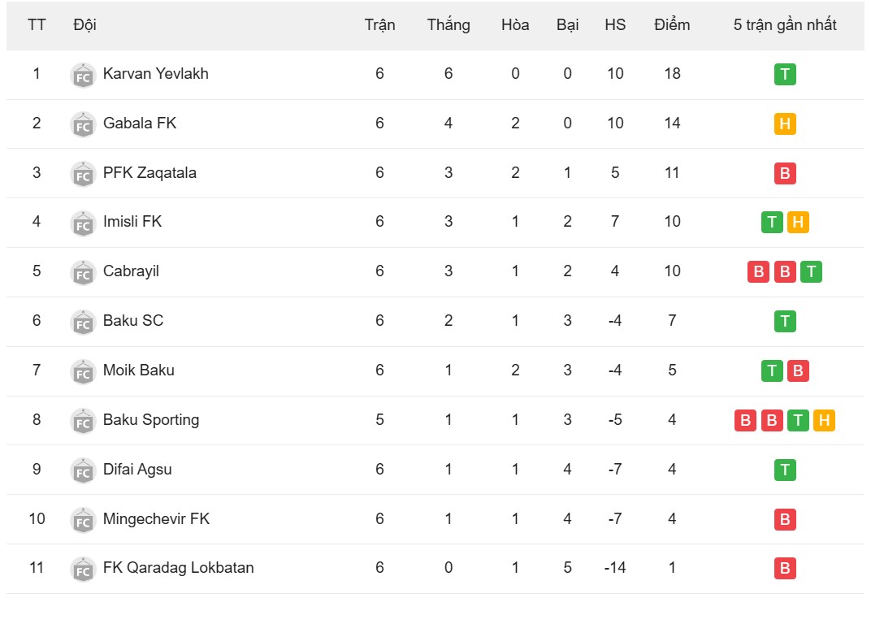Open the Baku Sporting team name link

click(x=151, y=420)
